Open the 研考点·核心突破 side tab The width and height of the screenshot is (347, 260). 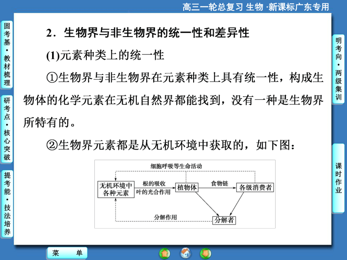click(7, 129)
